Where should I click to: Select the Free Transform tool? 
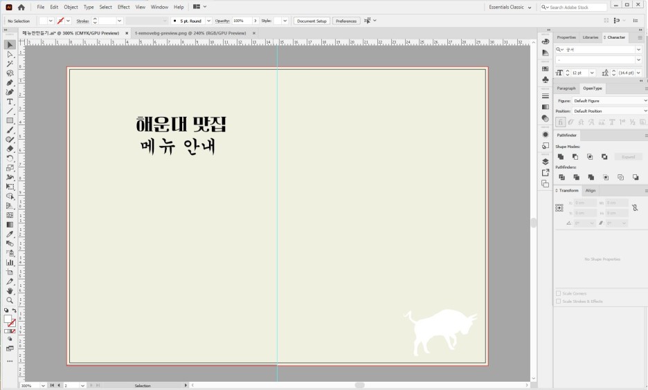tap(10, 187)
